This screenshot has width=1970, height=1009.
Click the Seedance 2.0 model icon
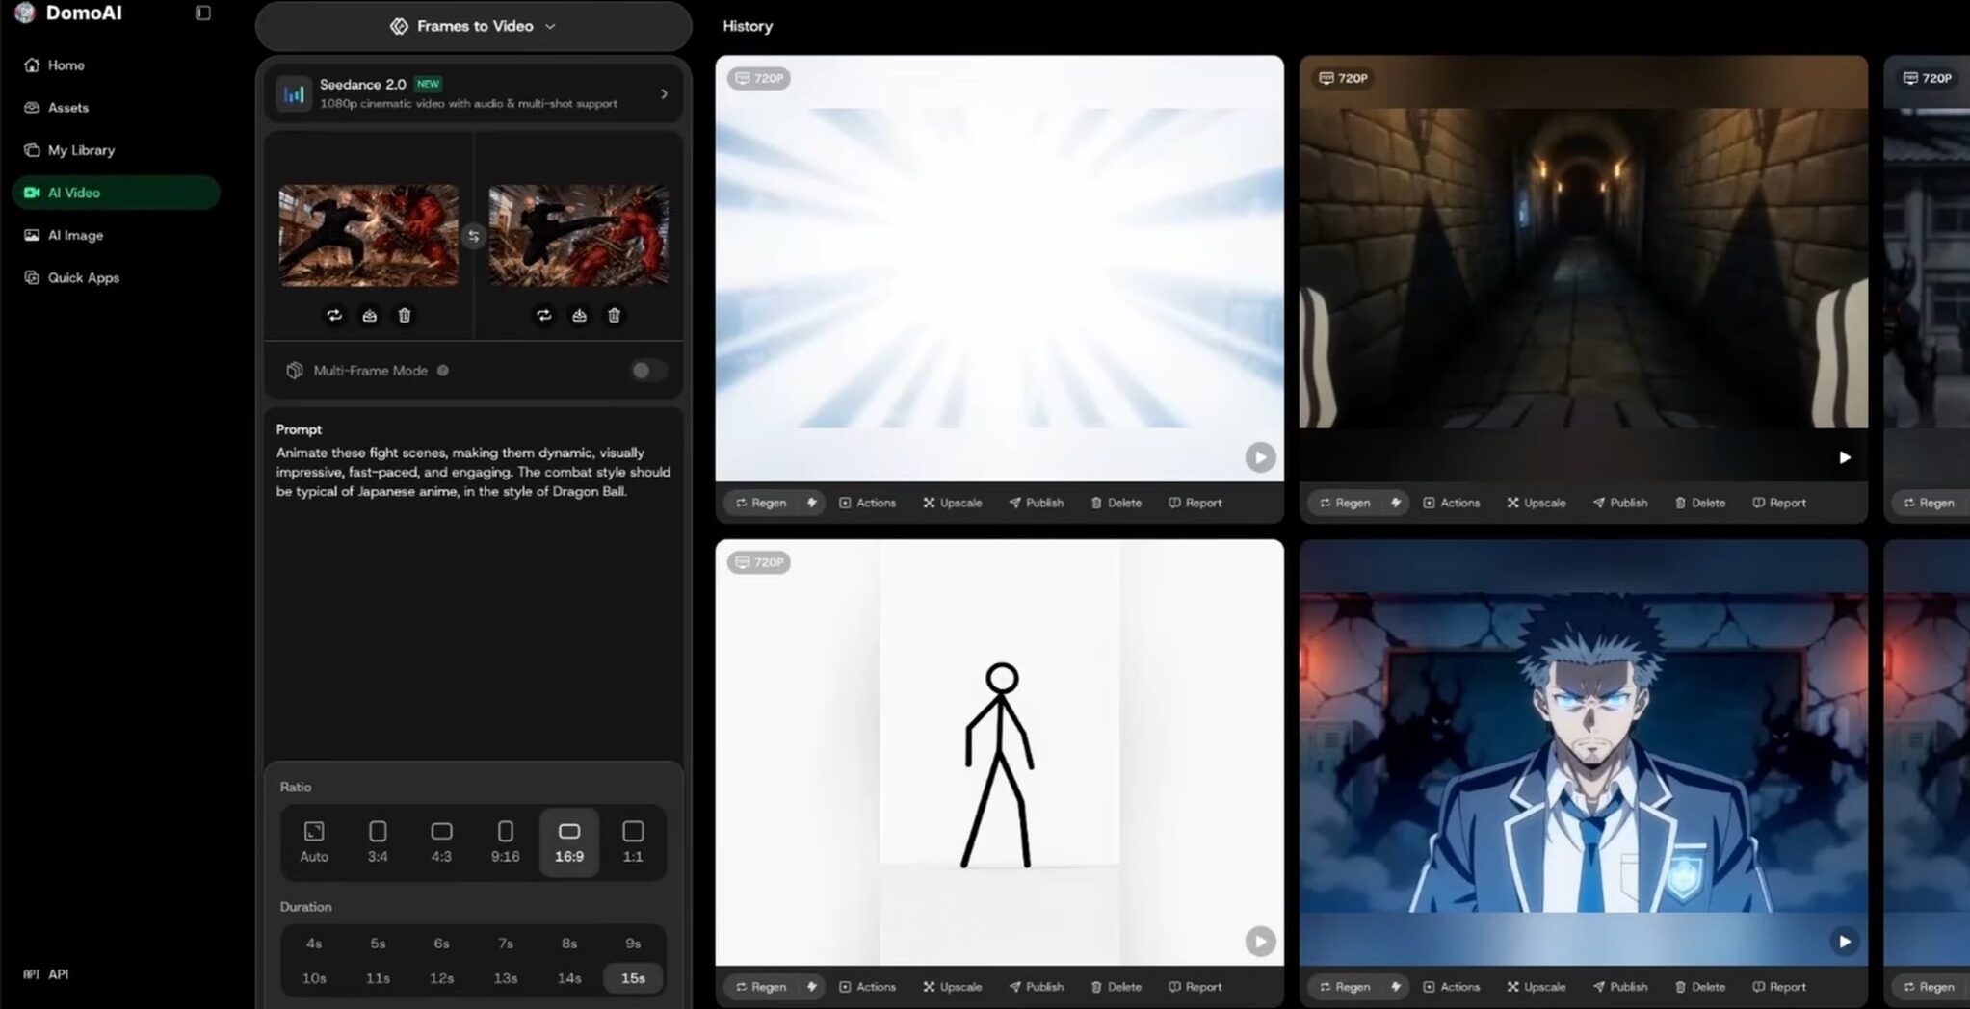(x=294, y=93)
